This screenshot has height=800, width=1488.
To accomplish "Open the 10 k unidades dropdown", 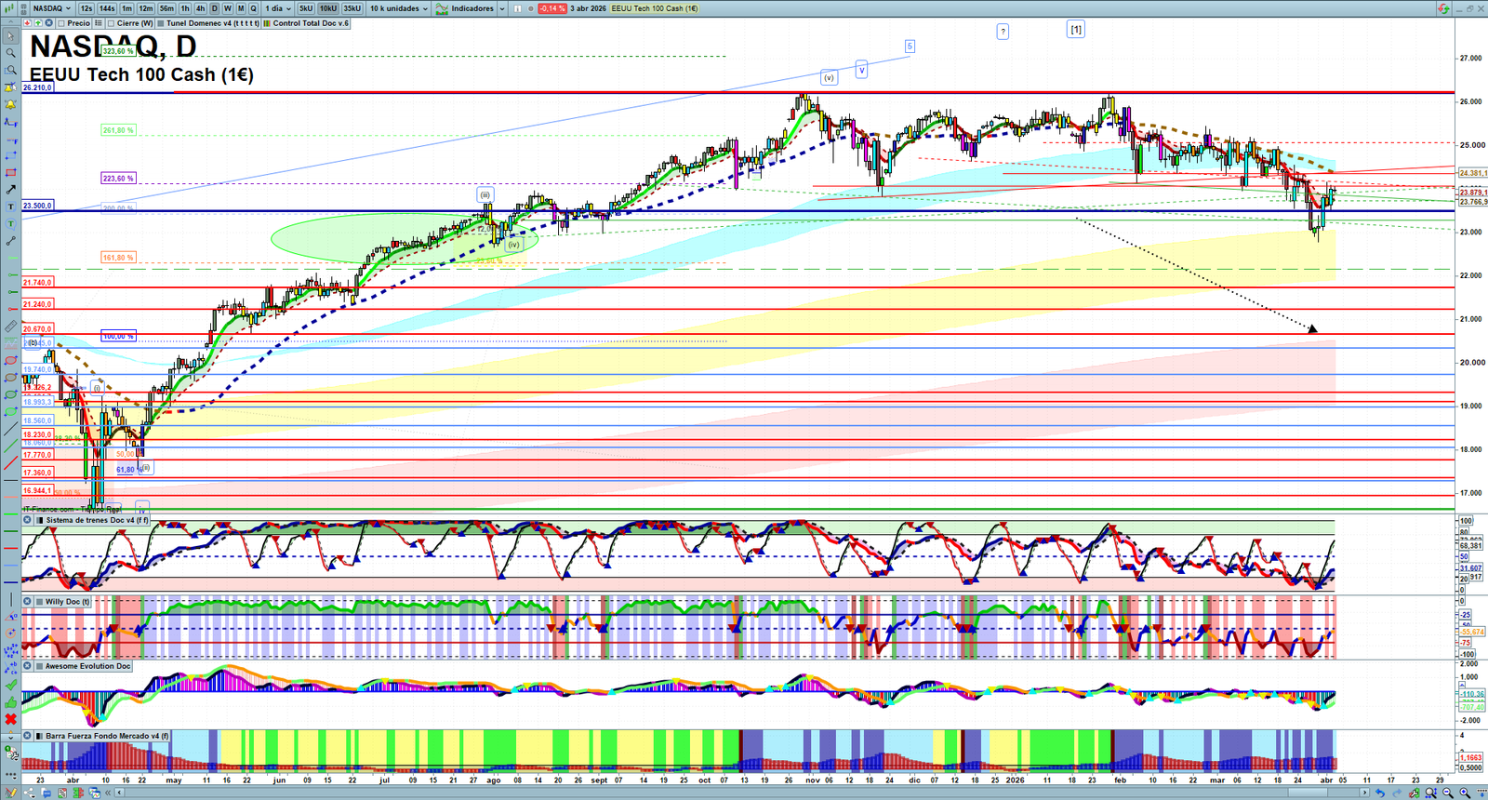I will 399,8.
